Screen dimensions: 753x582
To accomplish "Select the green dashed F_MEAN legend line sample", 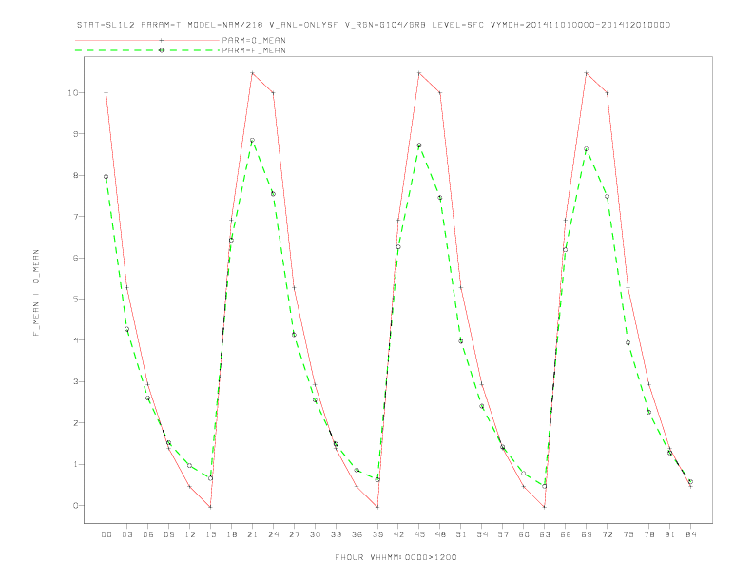I will click(x=147, y=50).
